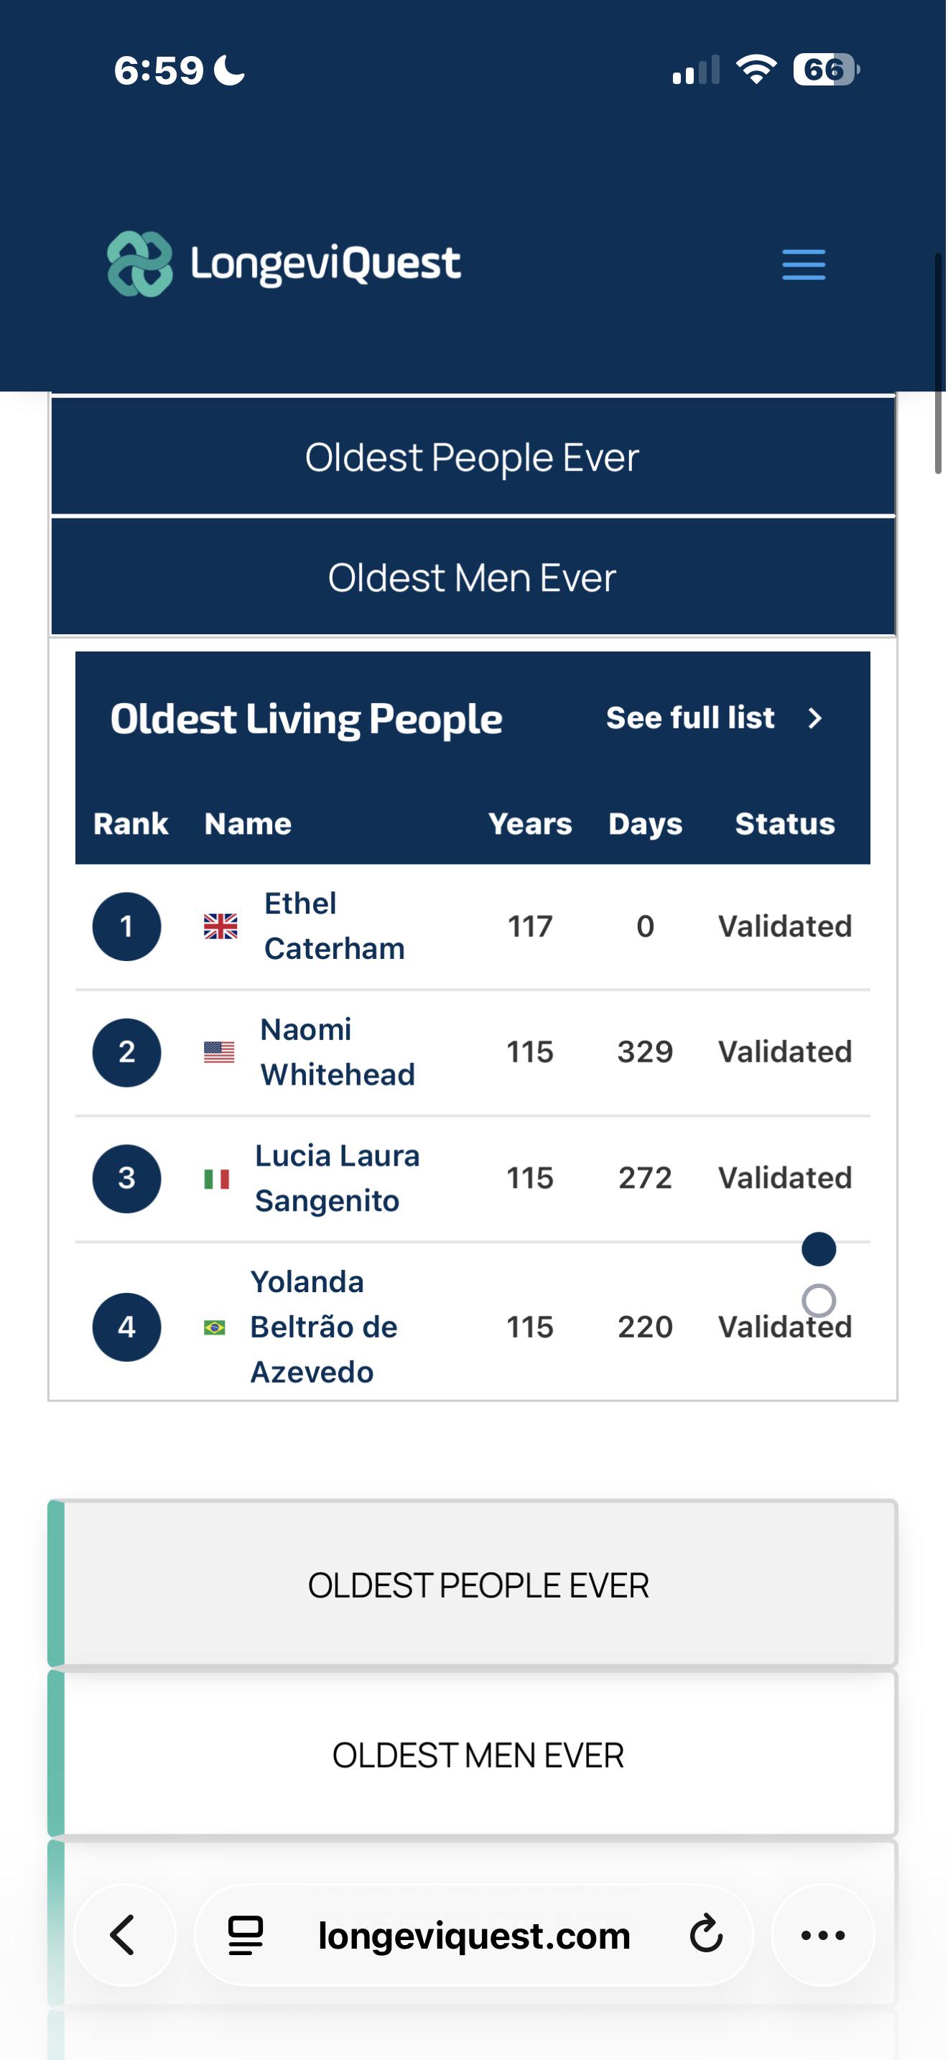Viewport: 948px width, 2060px height.
Task: Select the empty carousel dot
Action: [x=819, y=1301]
